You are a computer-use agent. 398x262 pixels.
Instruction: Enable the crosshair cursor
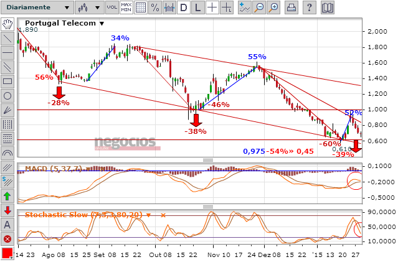click(212, 7)
